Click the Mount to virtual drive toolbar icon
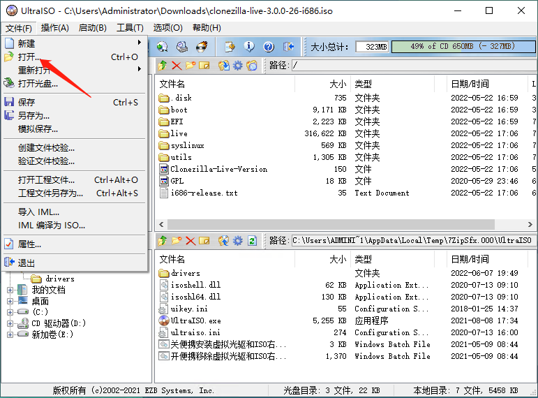The height and width of the screenshot is (398, 538). point(162,46)
